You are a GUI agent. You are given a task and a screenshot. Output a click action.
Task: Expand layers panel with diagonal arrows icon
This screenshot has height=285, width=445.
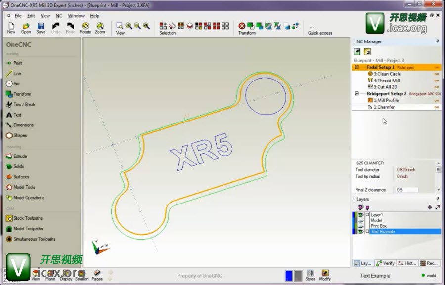[438, 207]
